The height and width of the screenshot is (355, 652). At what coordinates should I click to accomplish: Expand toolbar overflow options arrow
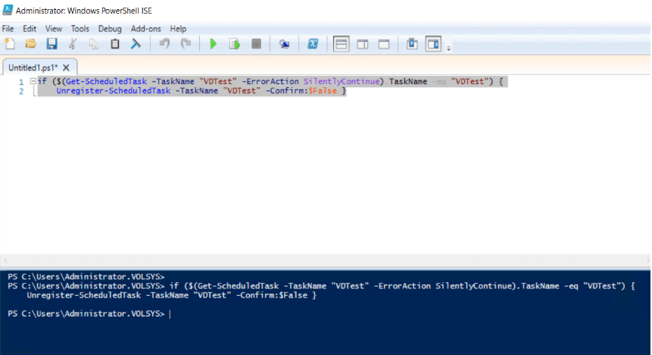448,48
